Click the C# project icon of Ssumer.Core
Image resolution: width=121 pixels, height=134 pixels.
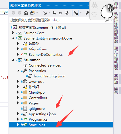(20, 33)
